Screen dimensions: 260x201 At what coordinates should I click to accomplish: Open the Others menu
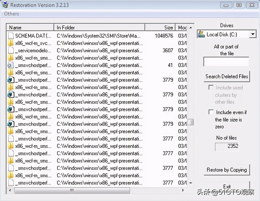[11, 14]
